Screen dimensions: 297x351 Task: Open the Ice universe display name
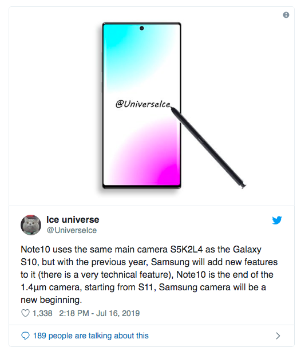coord(73,220)
